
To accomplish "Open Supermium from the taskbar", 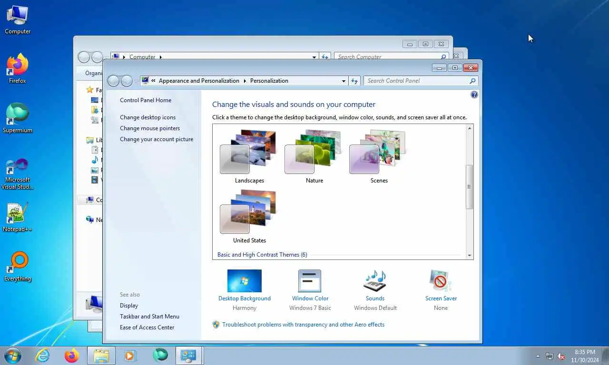I will click(x=160, y=355).
